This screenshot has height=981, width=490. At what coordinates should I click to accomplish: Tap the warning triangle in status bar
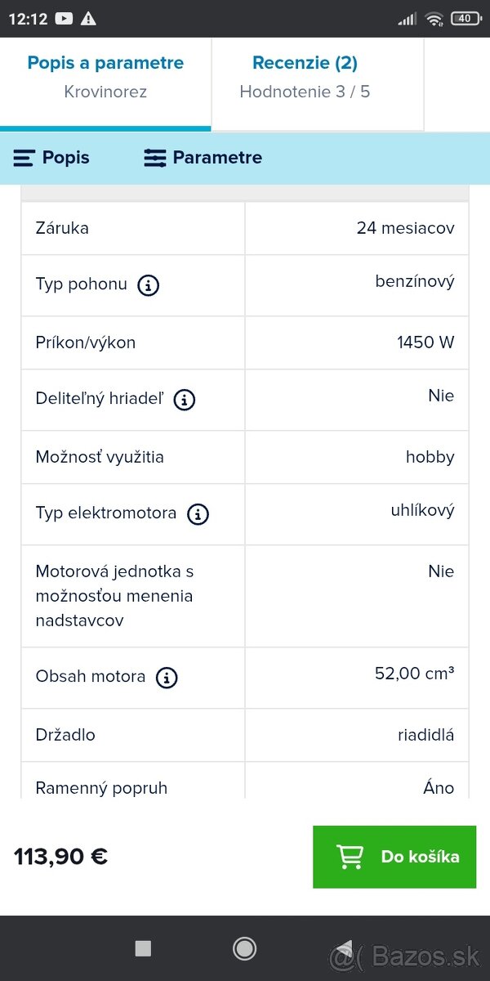pyautogui.click(x=88, y=19)
